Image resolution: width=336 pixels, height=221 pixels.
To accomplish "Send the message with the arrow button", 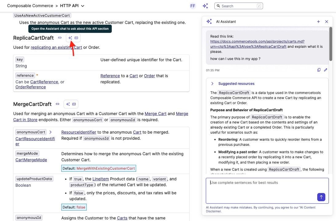I will pos(321,197).
